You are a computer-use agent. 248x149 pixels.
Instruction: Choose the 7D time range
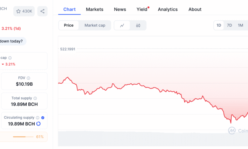point(229,25)
